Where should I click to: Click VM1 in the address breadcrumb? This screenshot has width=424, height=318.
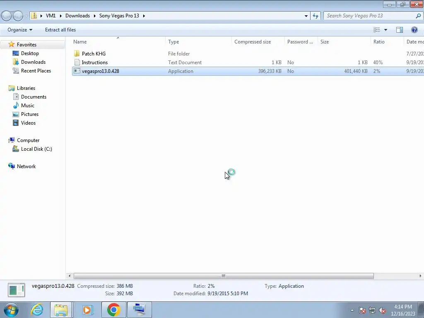click(x=51, y=16)
